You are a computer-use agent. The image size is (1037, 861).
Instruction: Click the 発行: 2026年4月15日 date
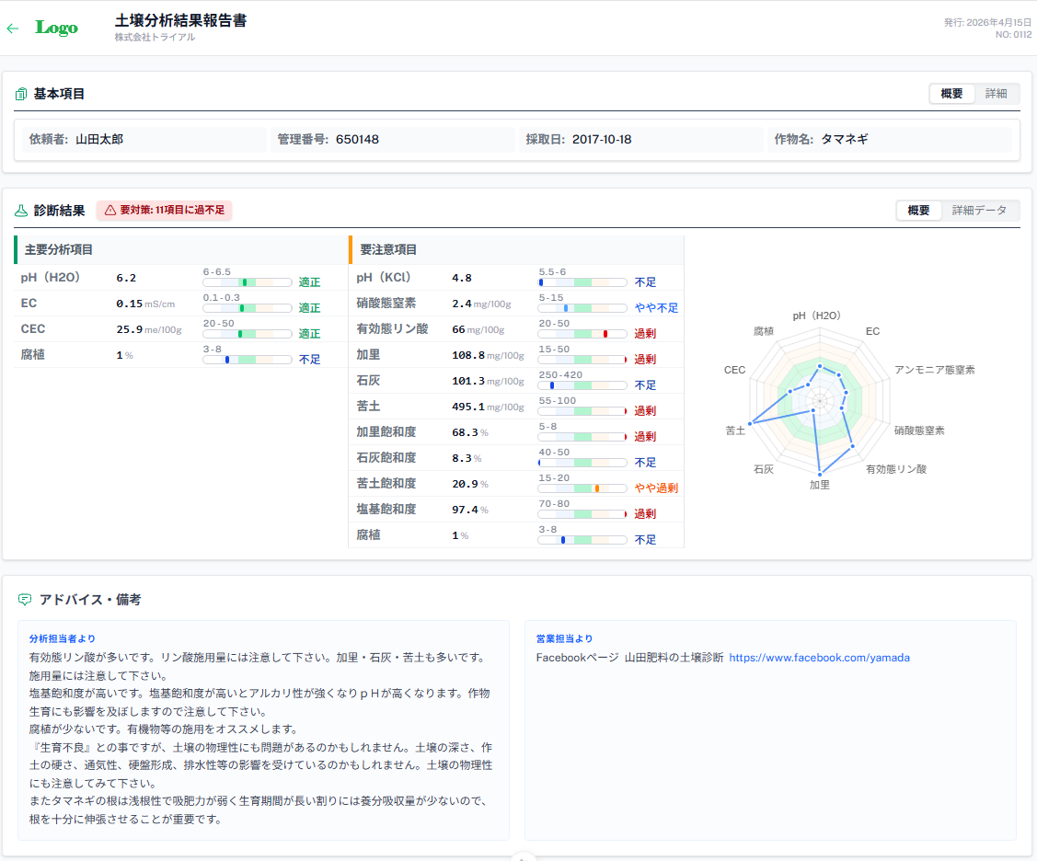(x=987, y=22)
